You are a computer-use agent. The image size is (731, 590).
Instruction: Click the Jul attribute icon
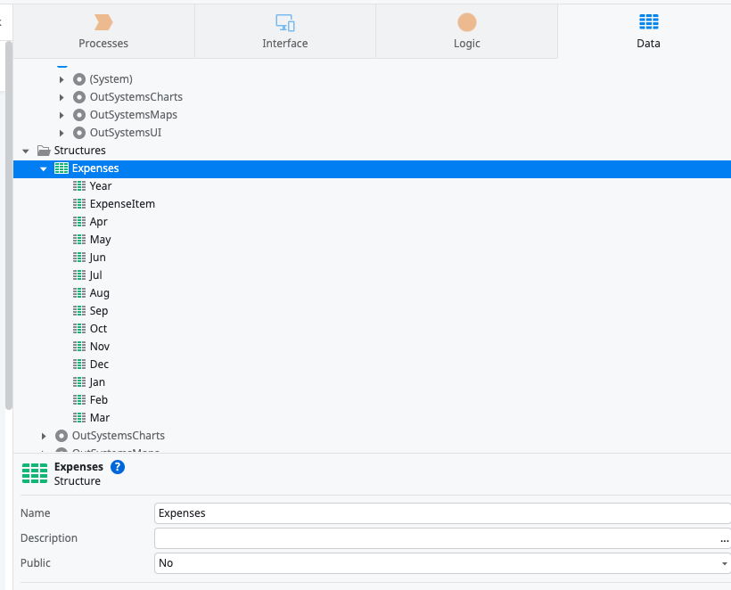79,275
